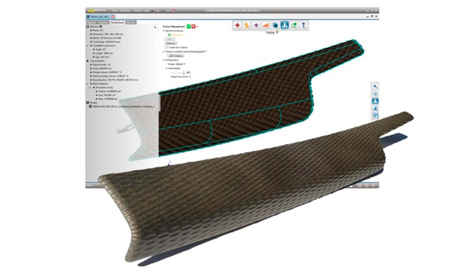
Task: Select the Printed volume tree row
Action: (107, 72)
